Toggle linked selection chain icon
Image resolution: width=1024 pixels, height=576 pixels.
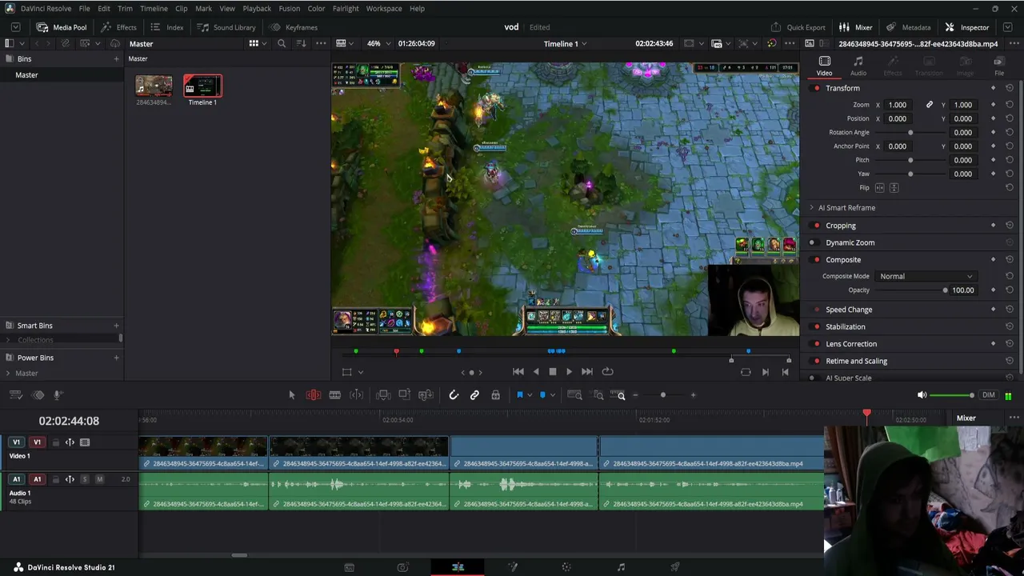pyautogui.click(x=474, y=395)
